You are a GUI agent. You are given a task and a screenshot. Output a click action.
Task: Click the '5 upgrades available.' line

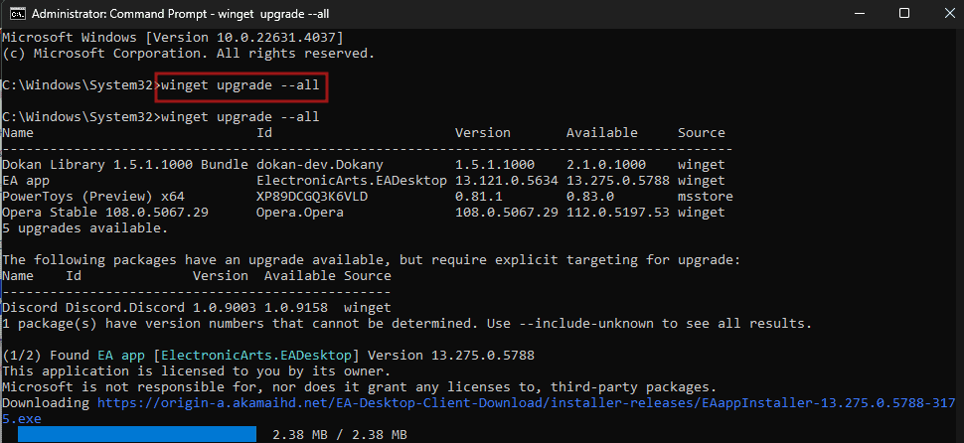84,228
